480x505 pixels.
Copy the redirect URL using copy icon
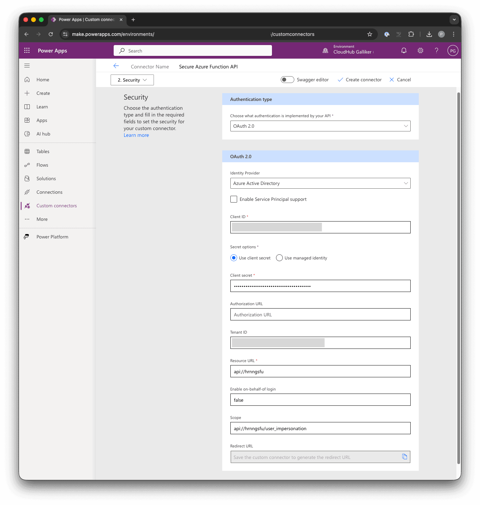(405, 457)
